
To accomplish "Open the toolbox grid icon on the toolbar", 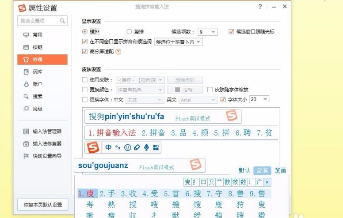I will 156,148.
